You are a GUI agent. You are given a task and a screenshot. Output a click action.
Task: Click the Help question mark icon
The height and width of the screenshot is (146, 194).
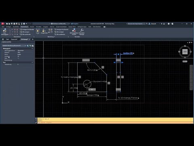point(169,24)
